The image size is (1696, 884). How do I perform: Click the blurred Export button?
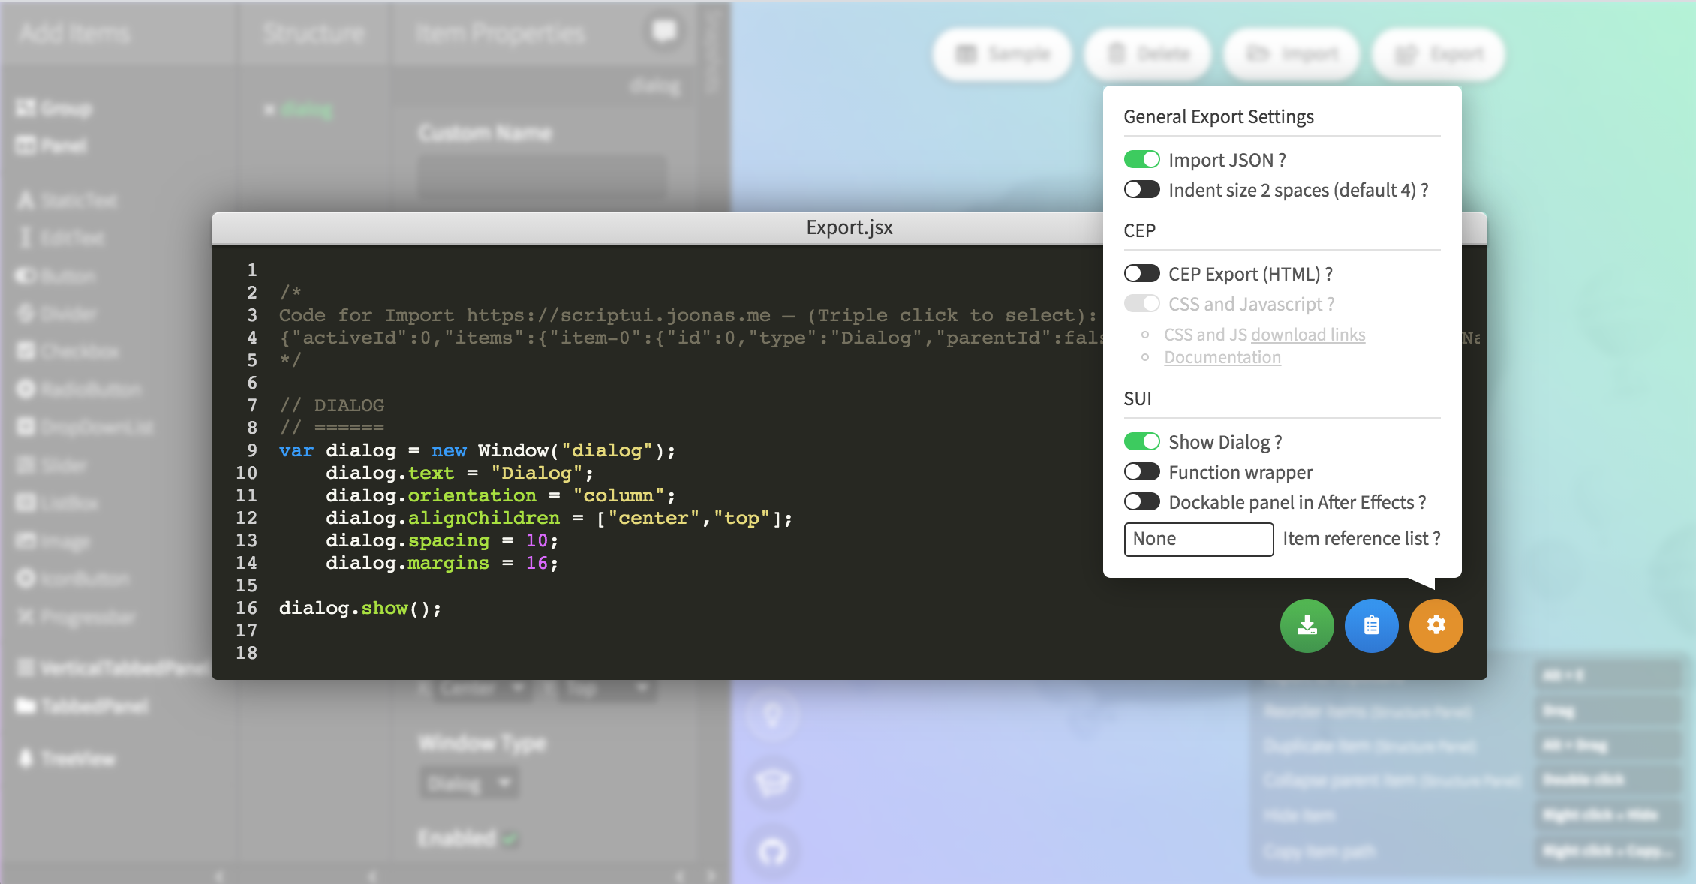[x=1439, y=54]
